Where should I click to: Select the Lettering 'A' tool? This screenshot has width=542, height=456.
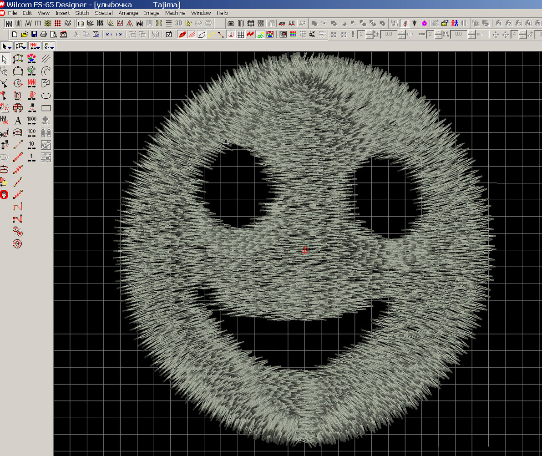click(x=18, y=121)
